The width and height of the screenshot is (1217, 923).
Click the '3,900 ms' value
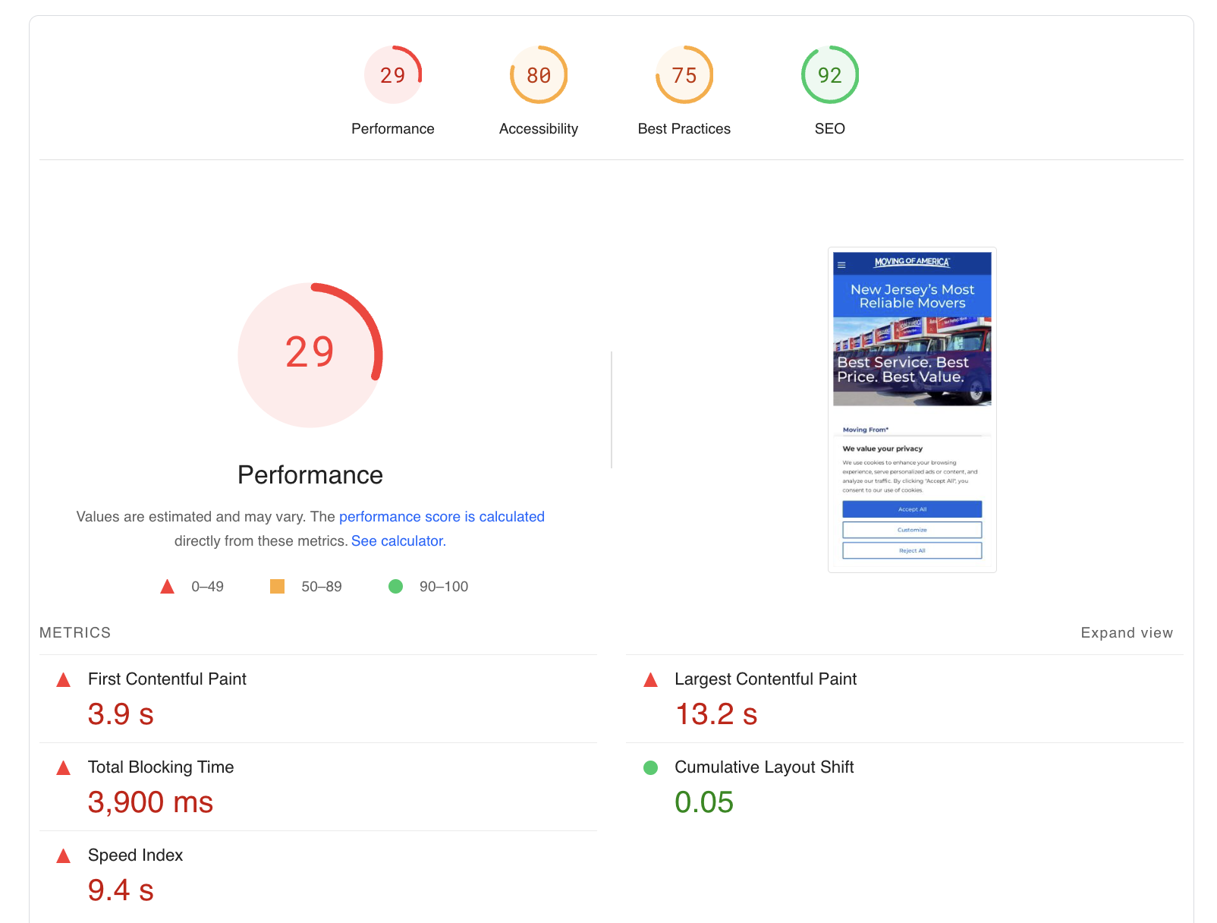(150, 802)
